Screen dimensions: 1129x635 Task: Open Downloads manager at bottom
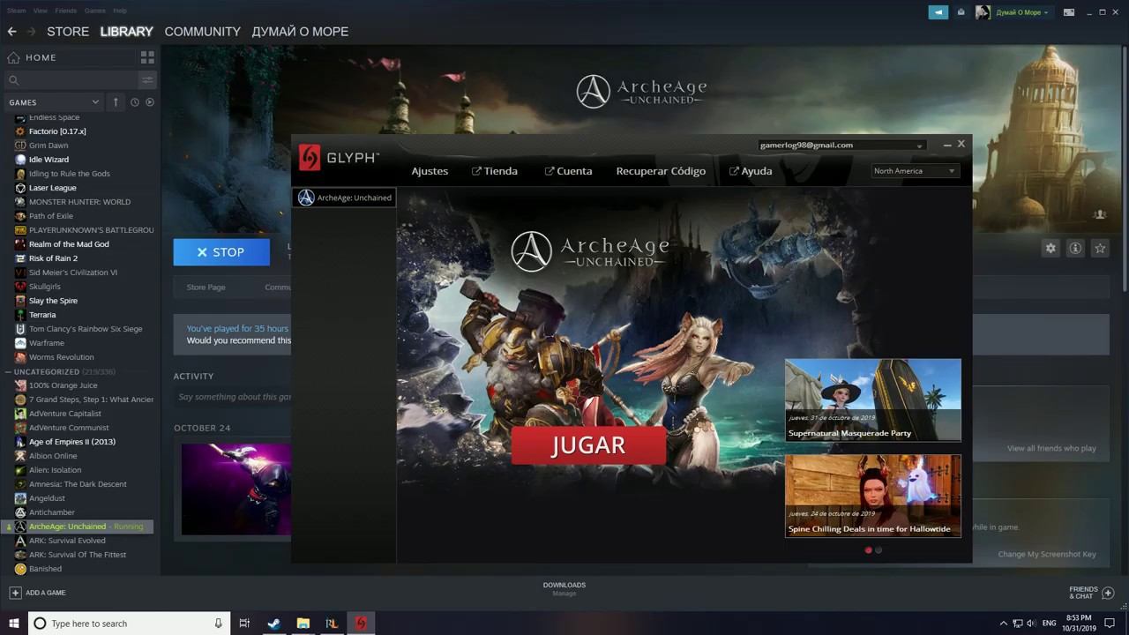click(x=564, y=588)
